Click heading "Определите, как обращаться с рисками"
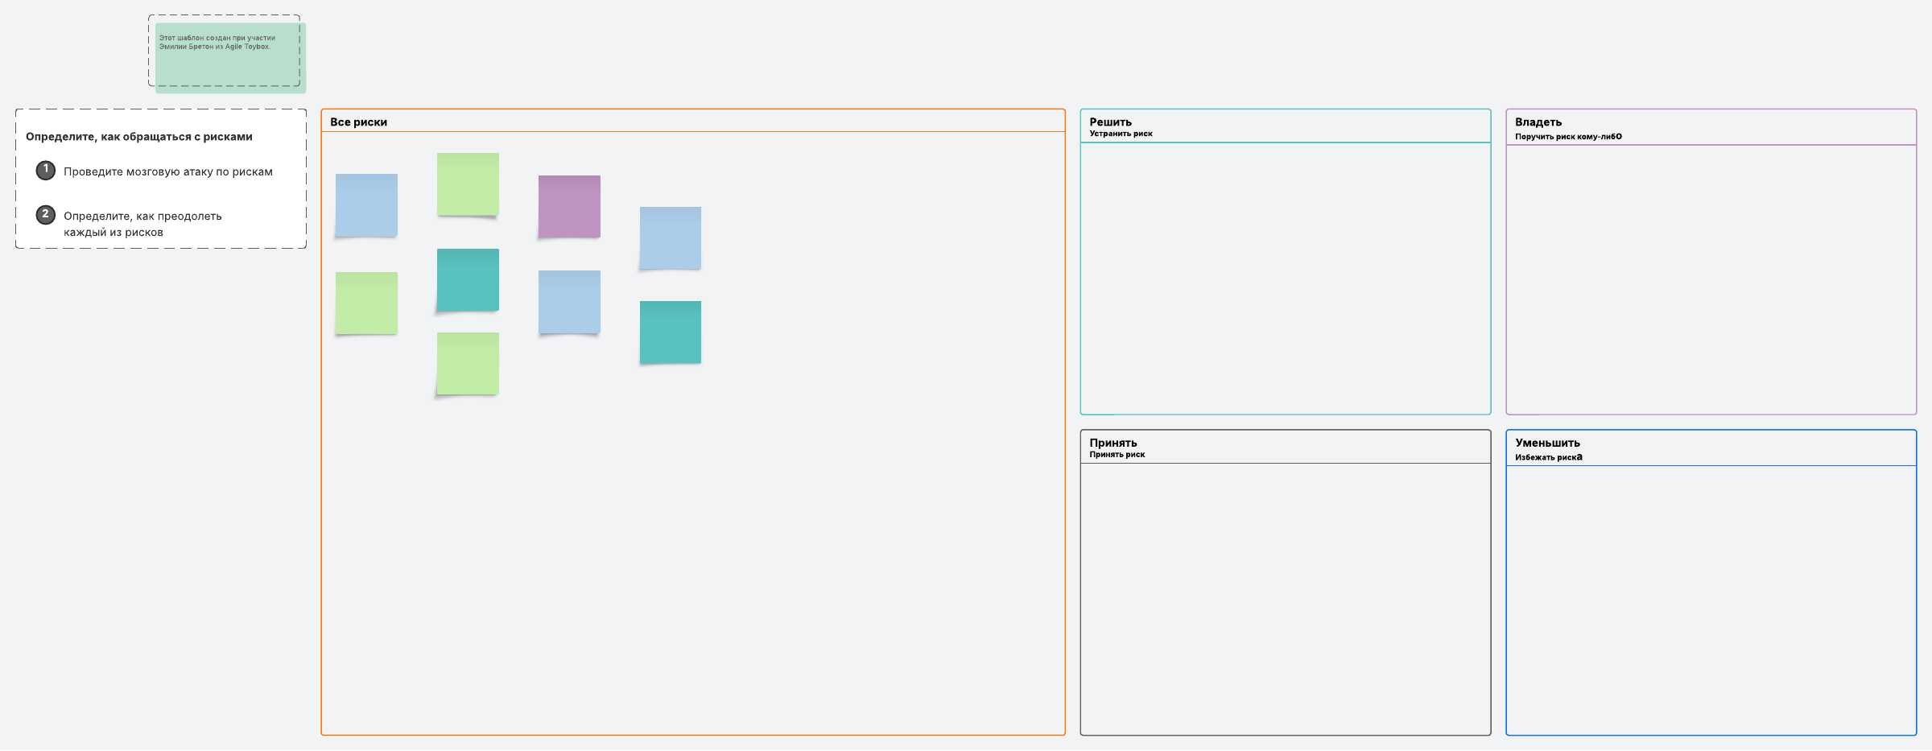The height and width of the screenshot is (751, 1932). pyautogui.click(x=139, y=137)
